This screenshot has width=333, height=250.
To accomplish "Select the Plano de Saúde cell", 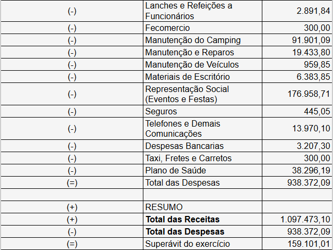I will click(202, 170).
